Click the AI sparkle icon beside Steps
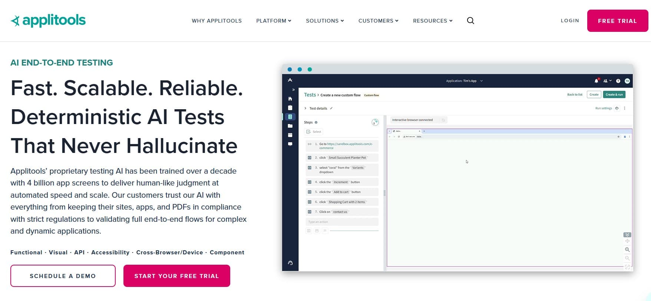 pyautogui.click(x=375, y=122)
